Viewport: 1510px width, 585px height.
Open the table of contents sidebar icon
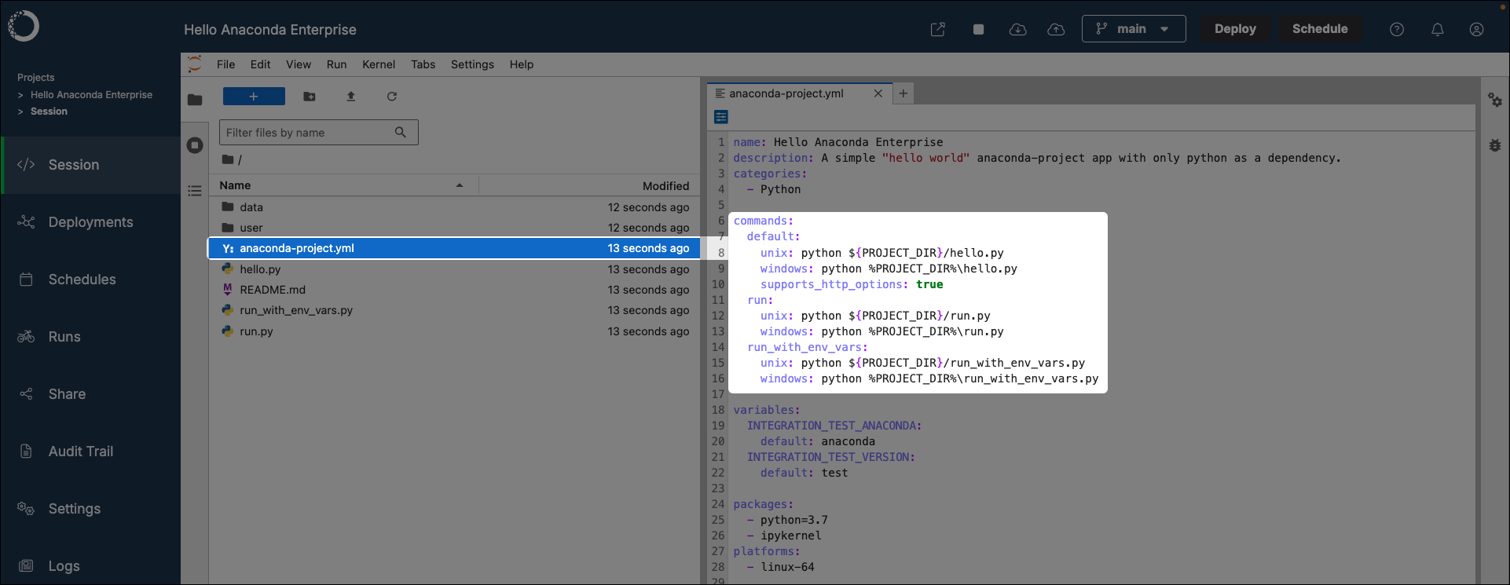(195, 190)
